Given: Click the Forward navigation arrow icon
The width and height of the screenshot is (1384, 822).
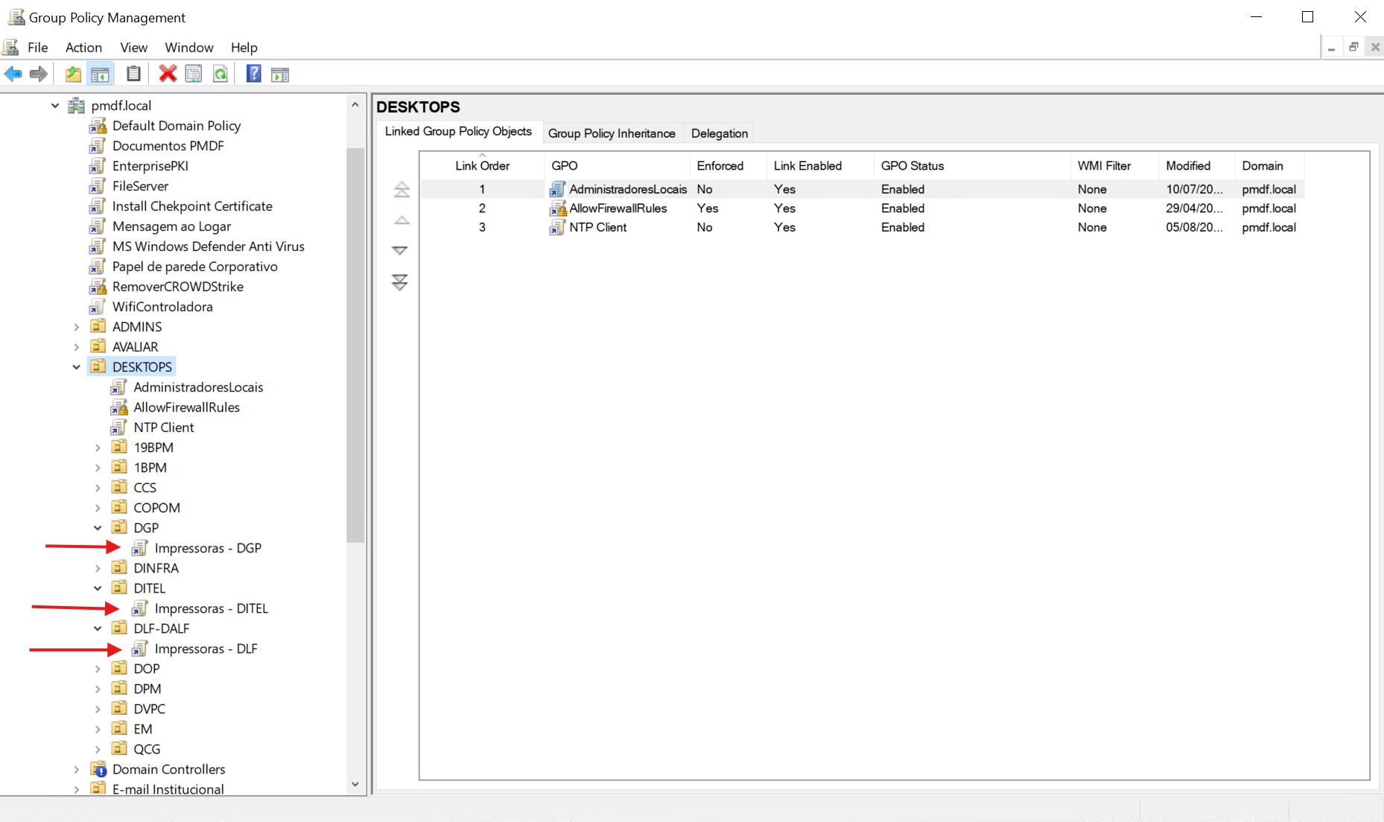Looking at the screenshot, I should (x=38, y=74).
